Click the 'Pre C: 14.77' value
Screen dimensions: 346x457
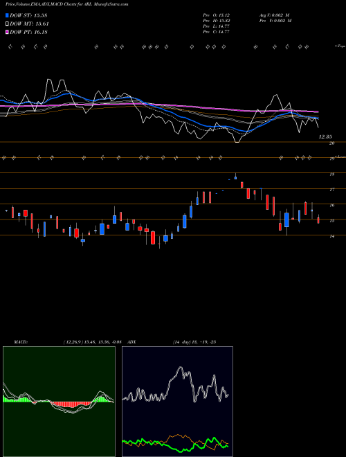point(217,32)
